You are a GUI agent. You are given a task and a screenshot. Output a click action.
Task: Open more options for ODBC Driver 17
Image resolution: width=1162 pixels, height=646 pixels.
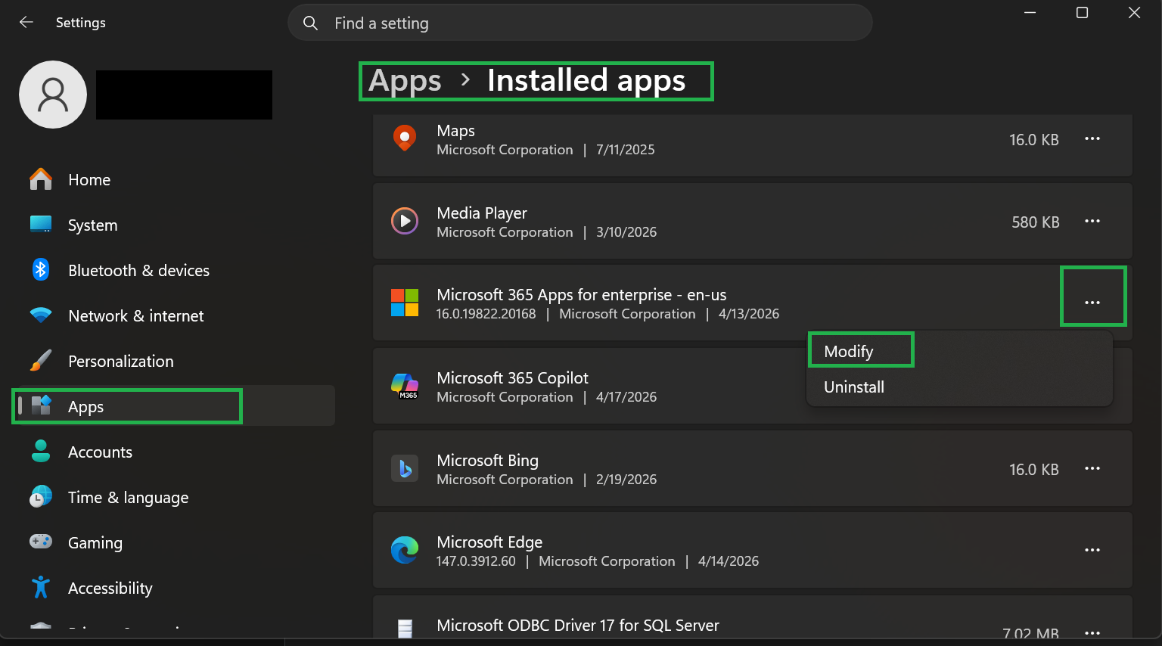coord(1092,632)
